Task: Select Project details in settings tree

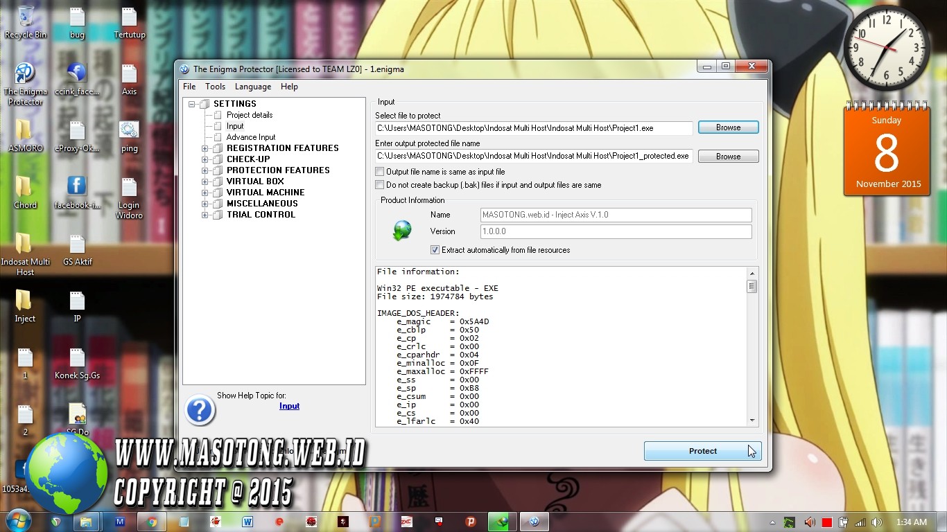Action: pyautogui.click(x=250, y=115)
